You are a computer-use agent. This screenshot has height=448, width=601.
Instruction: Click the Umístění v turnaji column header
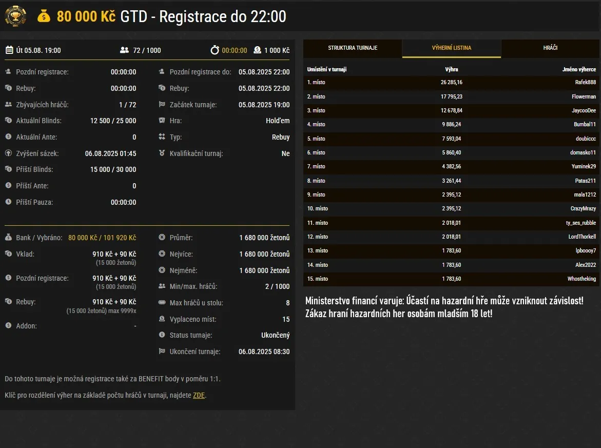(330, 69)
